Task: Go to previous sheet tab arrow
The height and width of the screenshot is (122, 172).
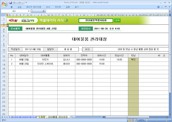Action: [5, 117]
